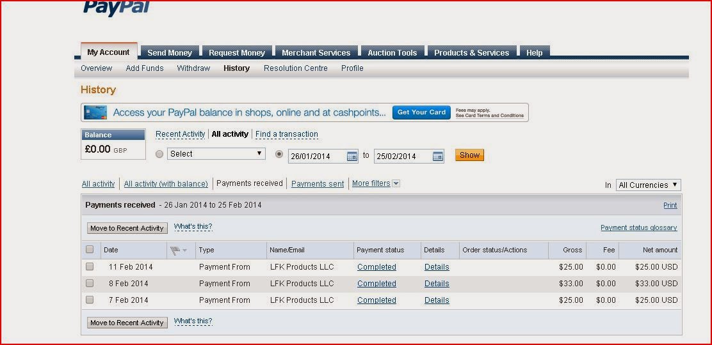This screenshot has height=345, width=712.
Task: Click the Net amount column header
Action: point(660,250)
